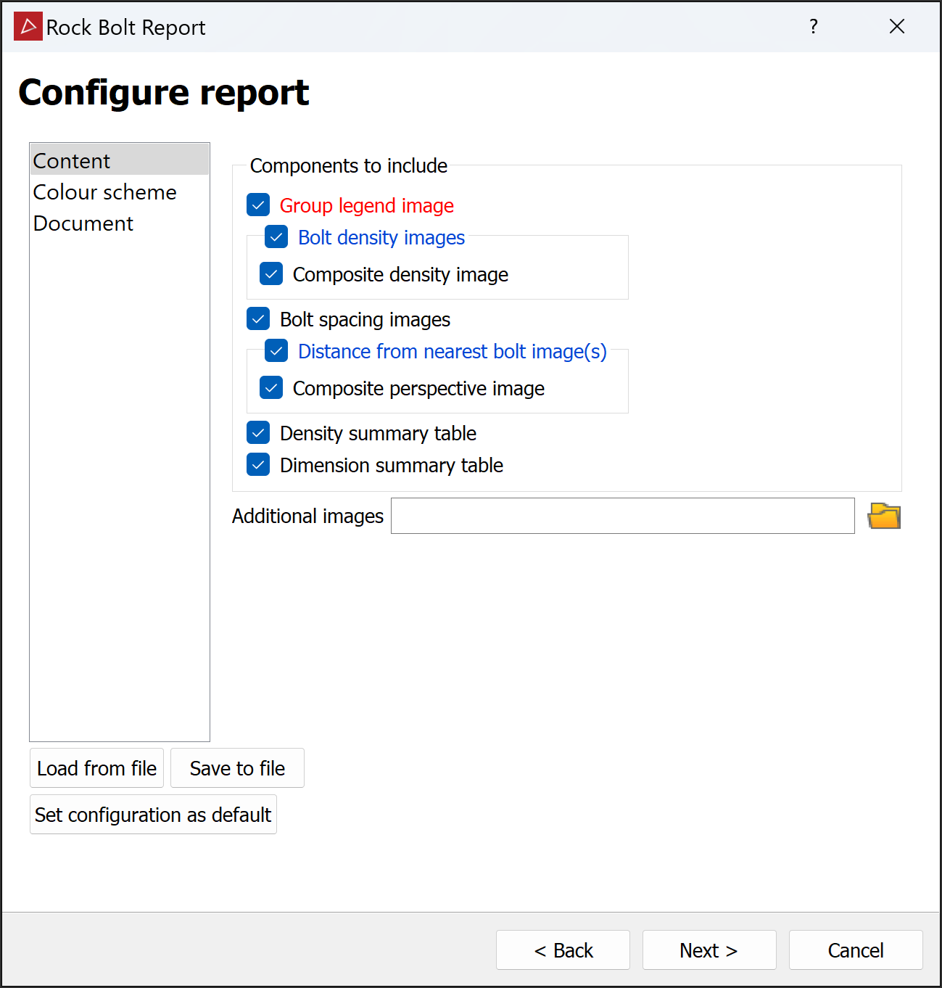Click in the Additional images text field
The width and height of the screenshot is (942, 988).
(x=622, y=516)
